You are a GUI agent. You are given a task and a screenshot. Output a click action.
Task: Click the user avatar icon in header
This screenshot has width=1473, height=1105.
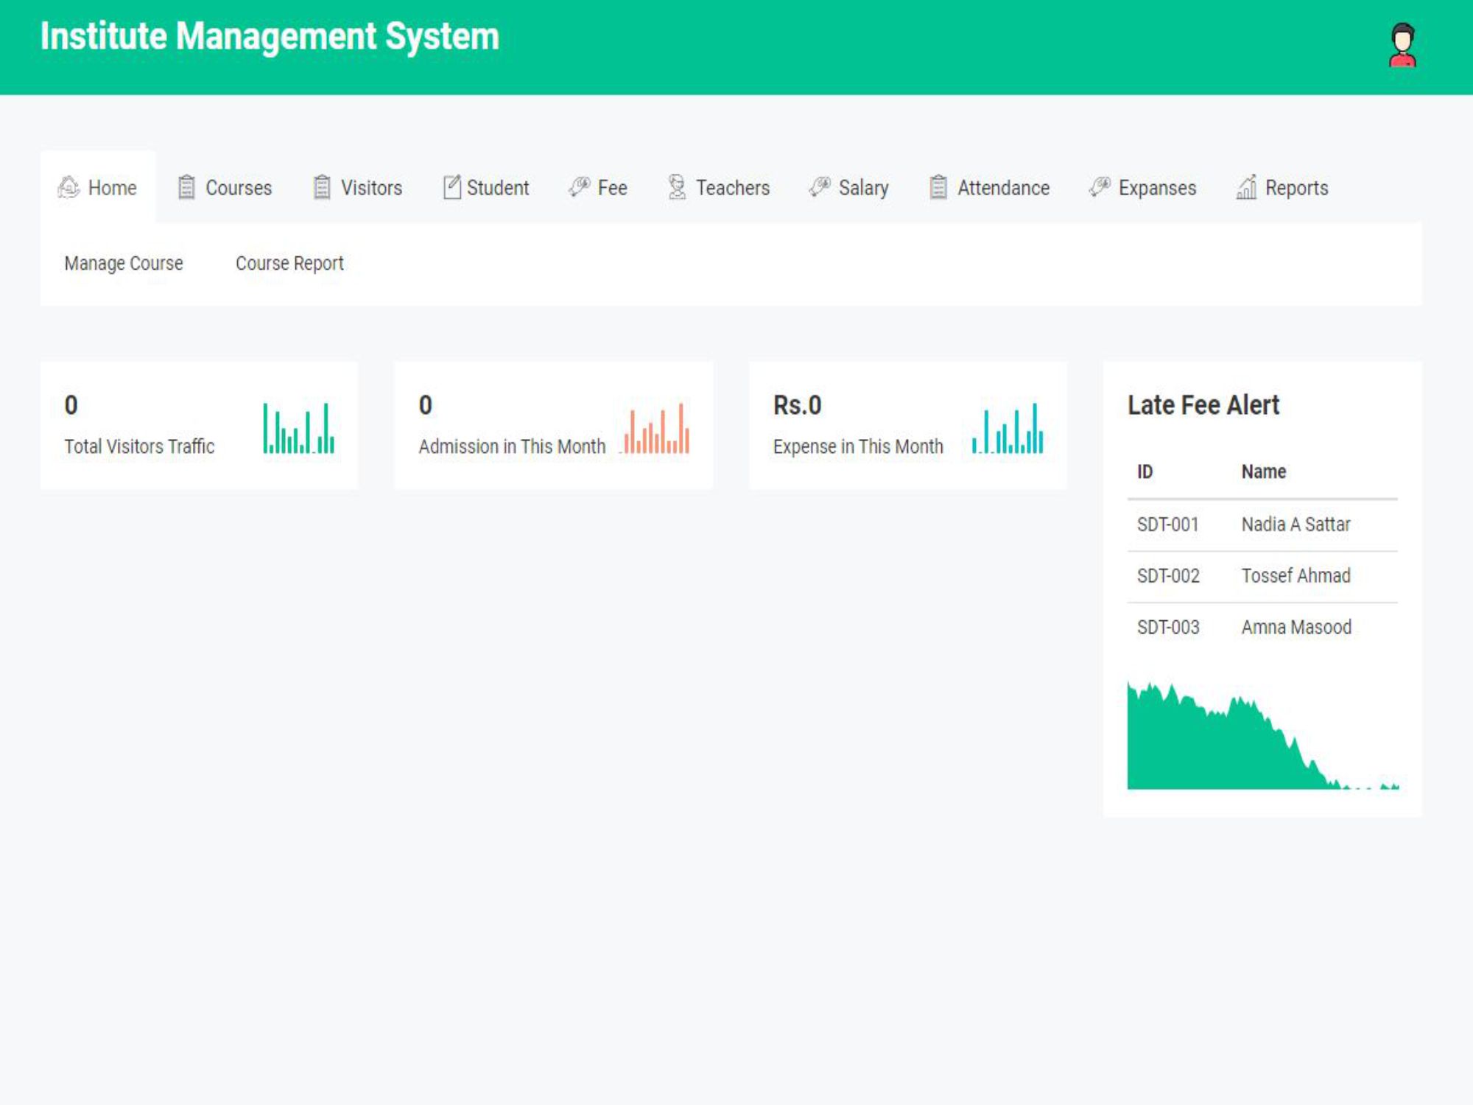click(x=1402, y=46)
